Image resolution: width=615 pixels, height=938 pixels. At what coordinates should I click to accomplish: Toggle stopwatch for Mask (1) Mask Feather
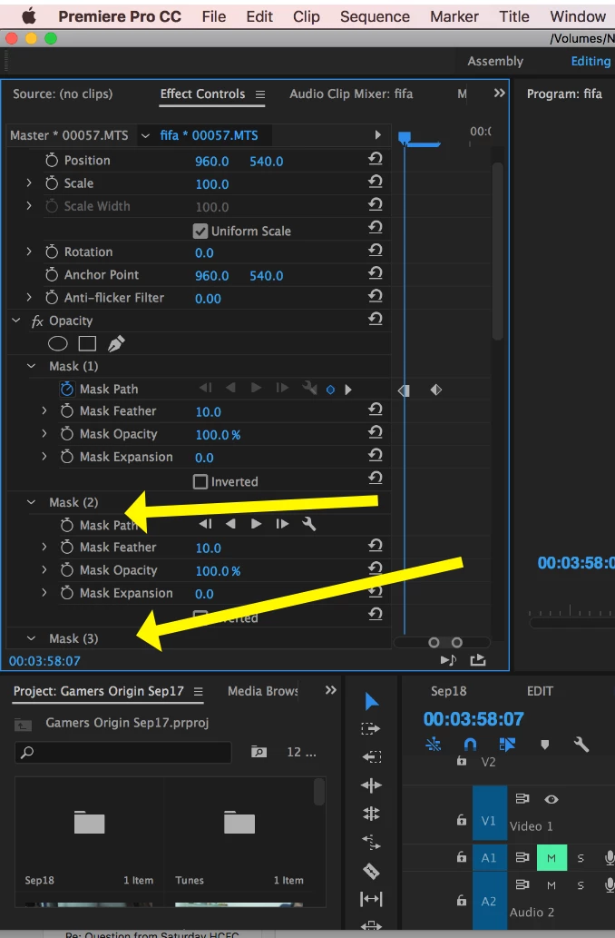[x=67, y=411]
